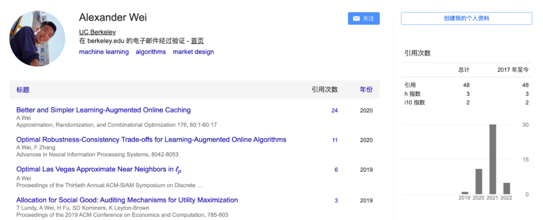Screen dimensions: 543x220
Task: Click the 关注 follow button
Action: tap(364, 19)
